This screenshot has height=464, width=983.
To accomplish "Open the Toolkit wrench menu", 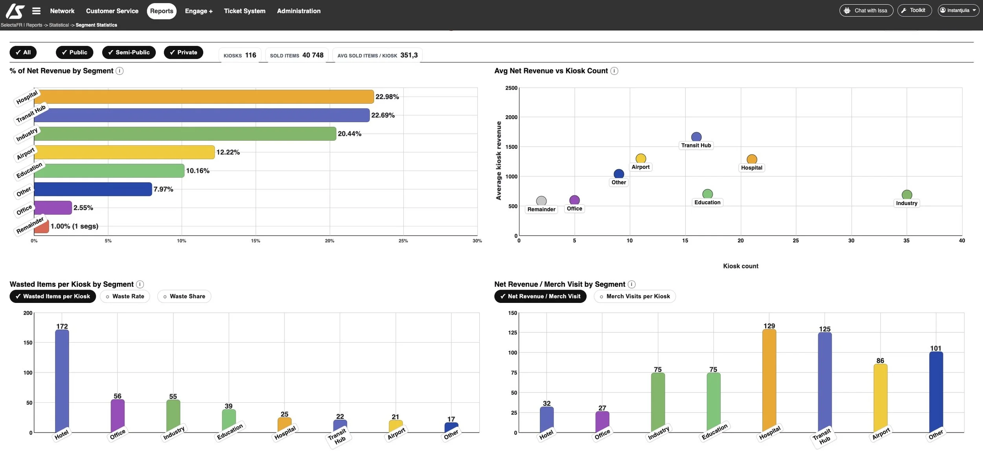I will (x=915, y=10).
